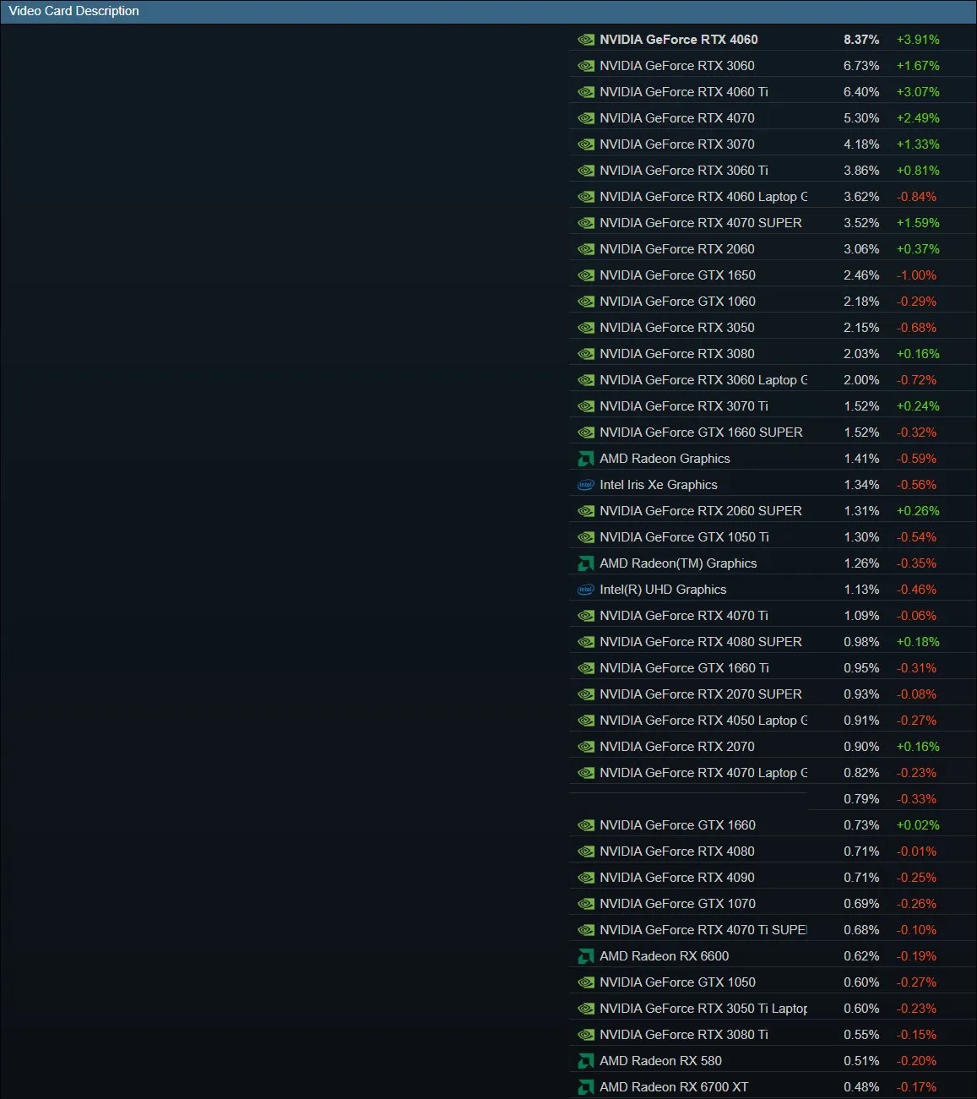Click NVIDIA icon for RTX 4070 SUPER
This screenshot has width=977, height=1099.
[x=586, y=223]
